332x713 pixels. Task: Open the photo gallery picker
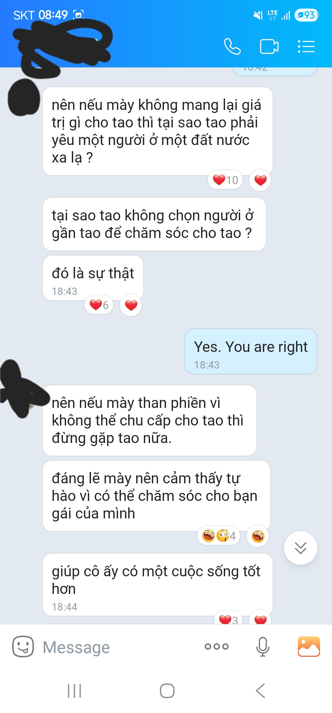coord(309,647)
